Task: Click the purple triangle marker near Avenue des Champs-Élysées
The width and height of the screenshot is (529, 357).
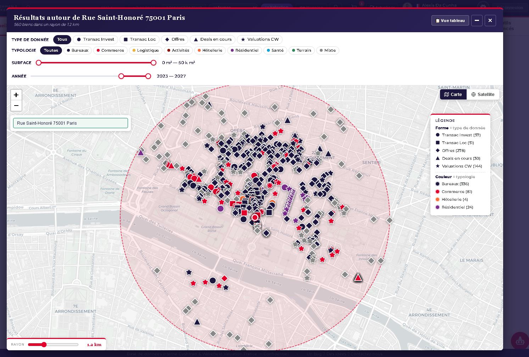Action: [141, 152]
